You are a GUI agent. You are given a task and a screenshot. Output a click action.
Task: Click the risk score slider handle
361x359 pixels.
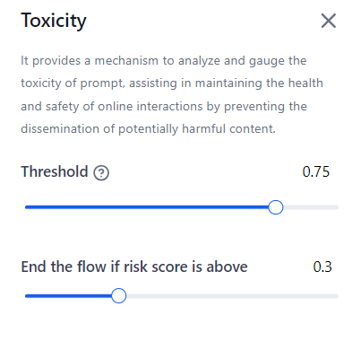pyautogui.click(x=119, y=296)
